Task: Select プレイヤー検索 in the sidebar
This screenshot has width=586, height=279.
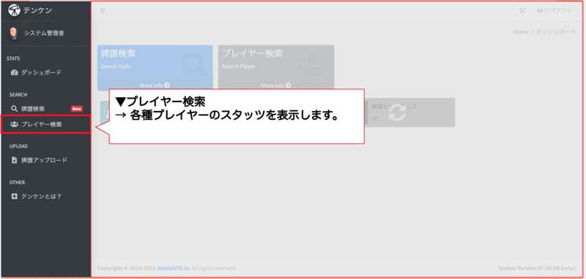Action: tap(45, 124)
